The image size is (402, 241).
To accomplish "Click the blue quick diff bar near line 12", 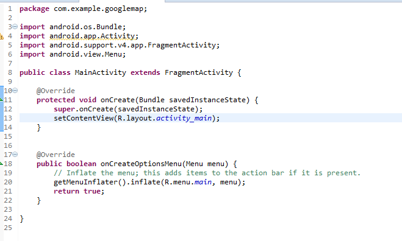I will pos(2,109).
